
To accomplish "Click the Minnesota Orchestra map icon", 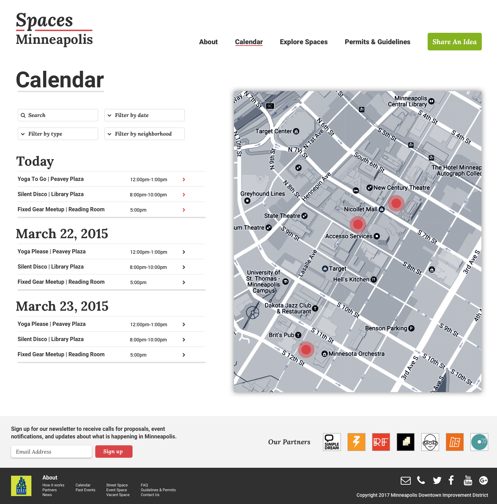I will click(325, 354).
